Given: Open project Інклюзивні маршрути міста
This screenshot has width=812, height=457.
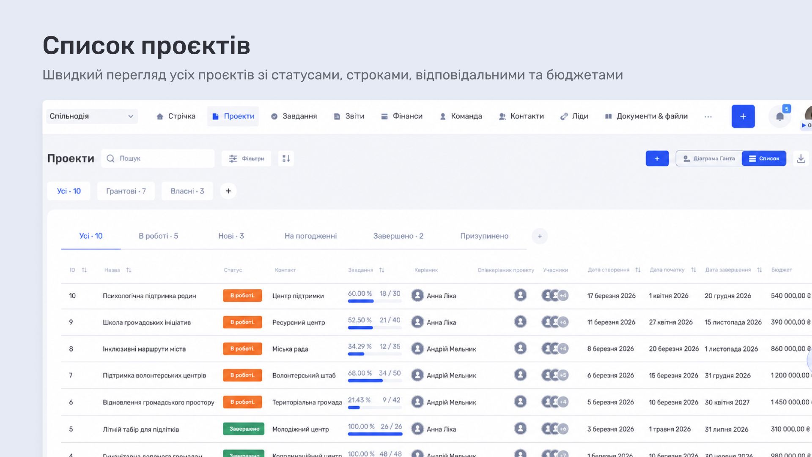Looking at the screenshot, I should (144, 349).
